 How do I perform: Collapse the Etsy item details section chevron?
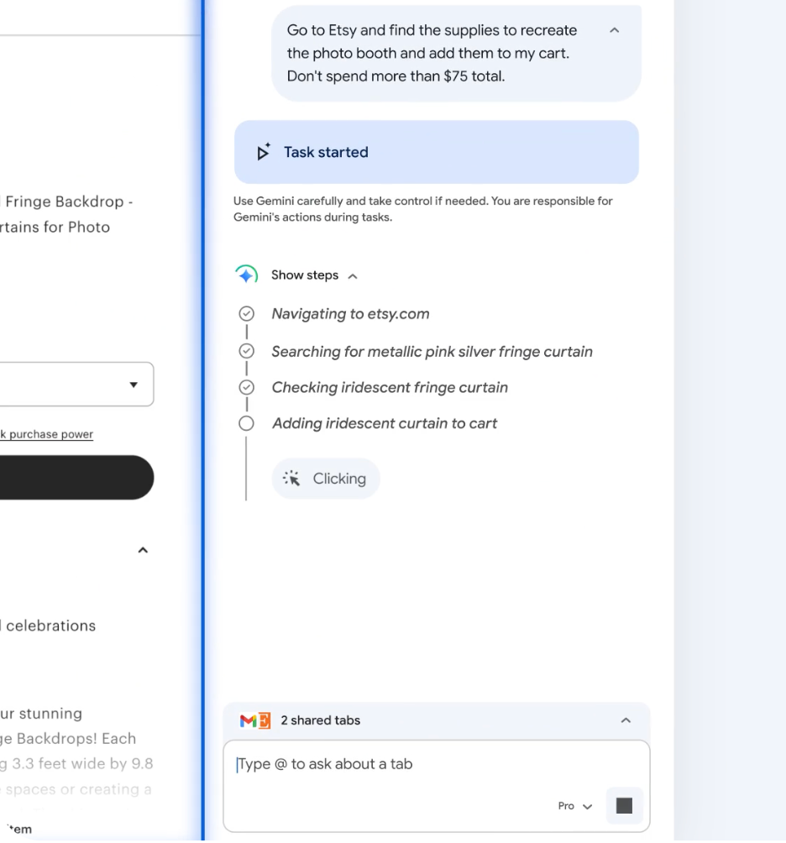click(x=143, y=550)
